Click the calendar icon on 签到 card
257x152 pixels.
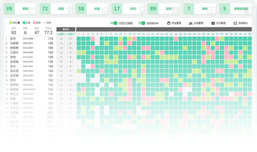(33, 11)
